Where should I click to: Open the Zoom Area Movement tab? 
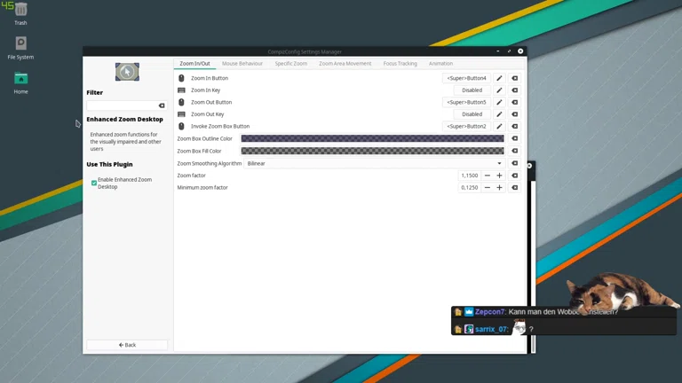coord(345,64)
